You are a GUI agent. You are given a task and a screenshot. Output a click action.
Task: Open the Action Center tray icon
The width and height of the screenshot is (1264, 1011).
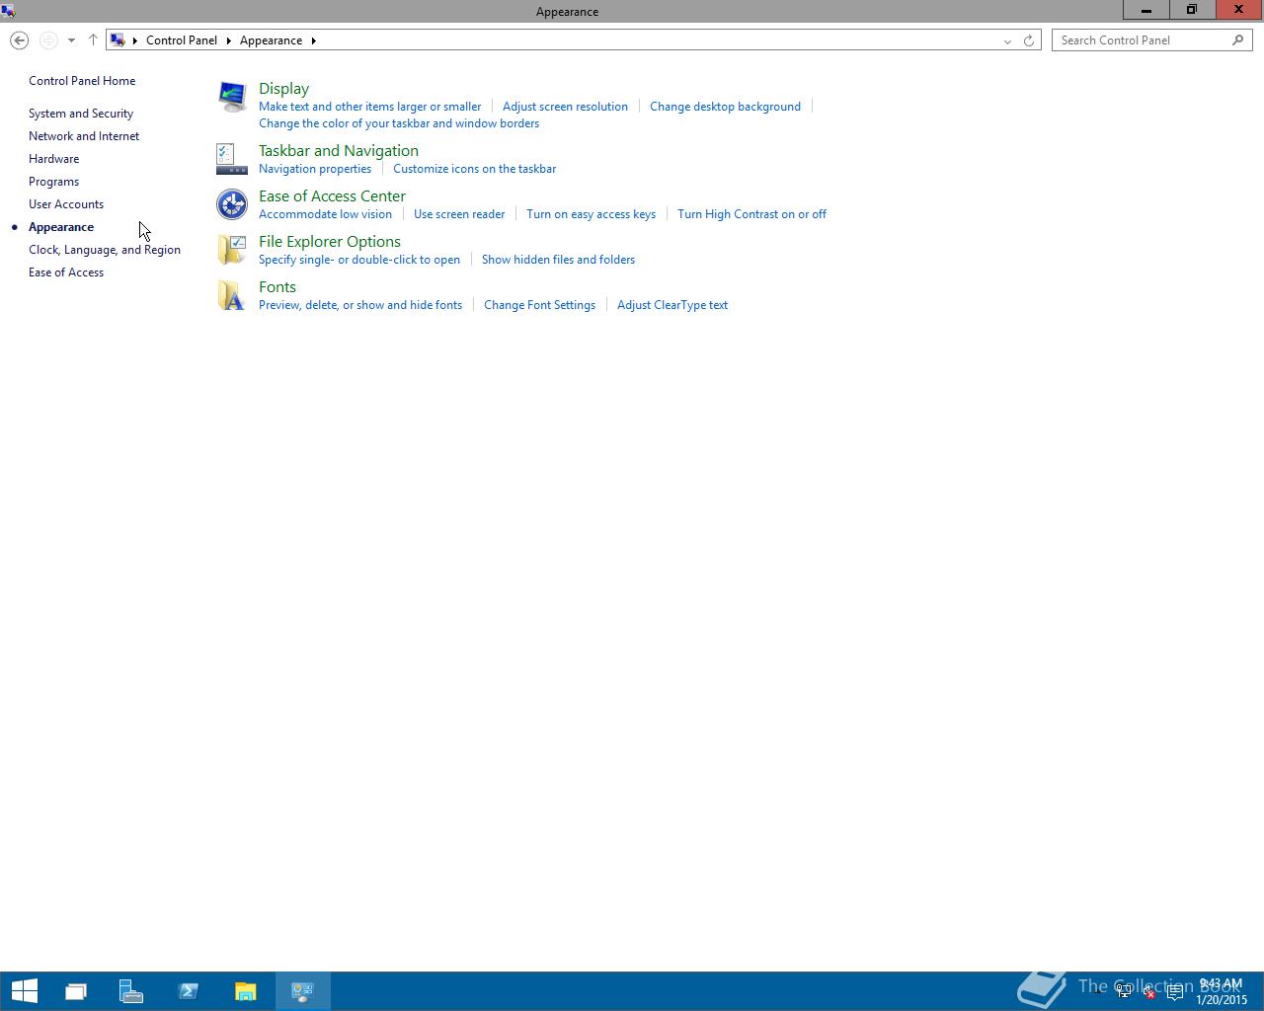(1175, 992)
